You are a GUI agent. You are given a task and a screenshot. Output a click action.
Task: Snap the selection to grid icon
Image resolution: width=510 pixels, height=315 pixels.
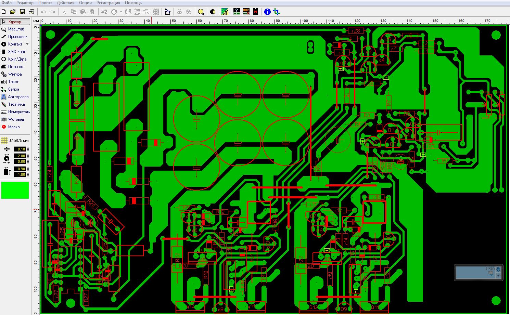coord(156,12)
